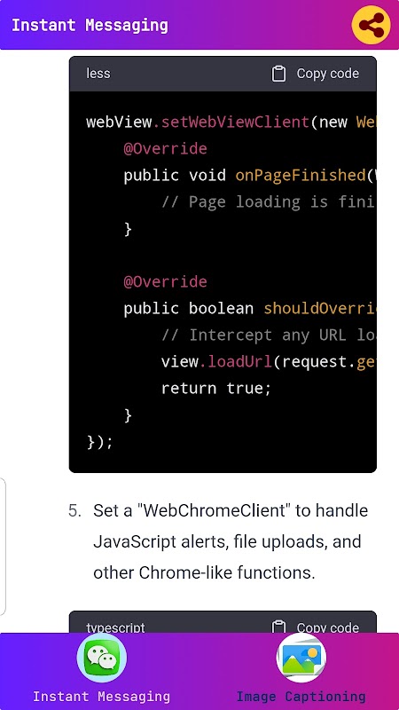This screenshot has width=399, height=710.
Task: Open the Image Captioning picture icon
Action: [301, 658]
